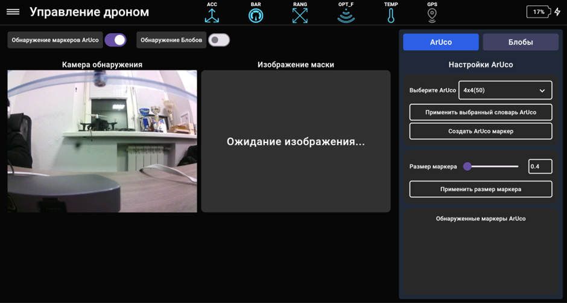Click the detection camera video feed

click(103, 141)
